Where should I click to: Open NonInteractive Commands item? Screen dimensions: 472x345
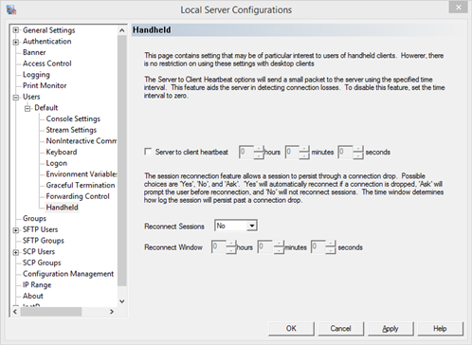pyautogui.click(x=82, y=141)
